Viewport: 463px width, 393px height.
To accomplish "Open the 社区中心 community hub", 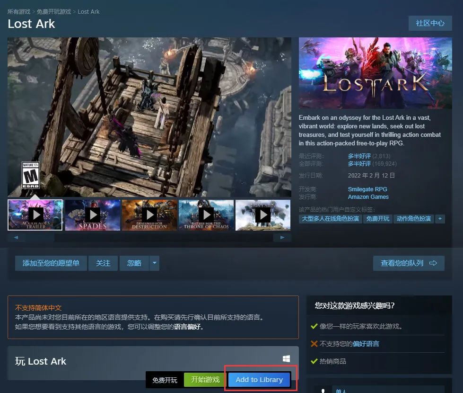I will click(x=430, y=23).
